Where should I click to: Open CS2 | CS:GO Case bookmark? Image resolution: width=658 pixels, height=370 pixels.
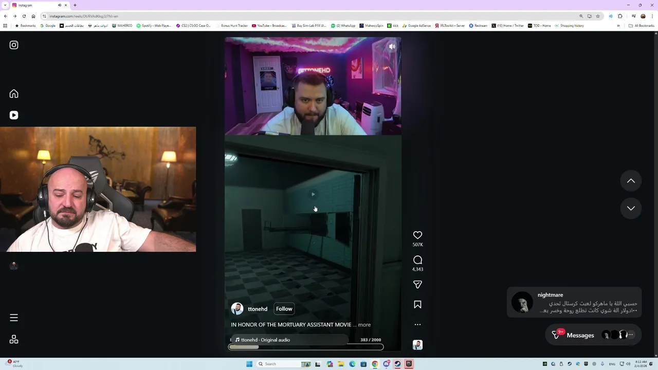coord(193,26)
